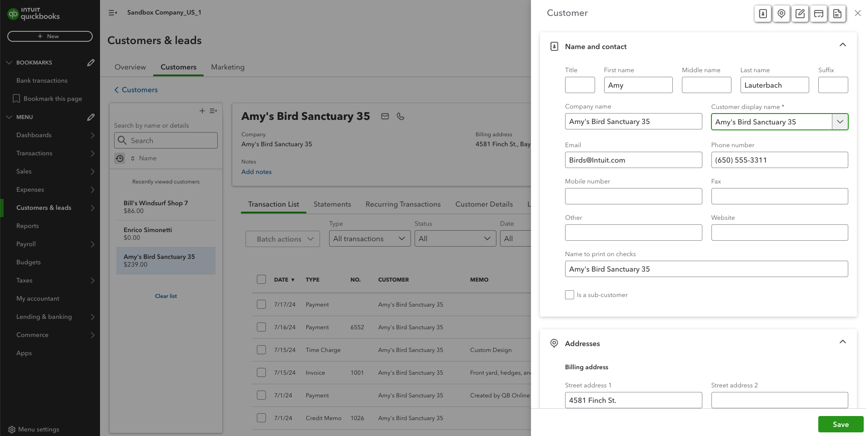Open Bank transactions bookmark

tap(42, 80)
